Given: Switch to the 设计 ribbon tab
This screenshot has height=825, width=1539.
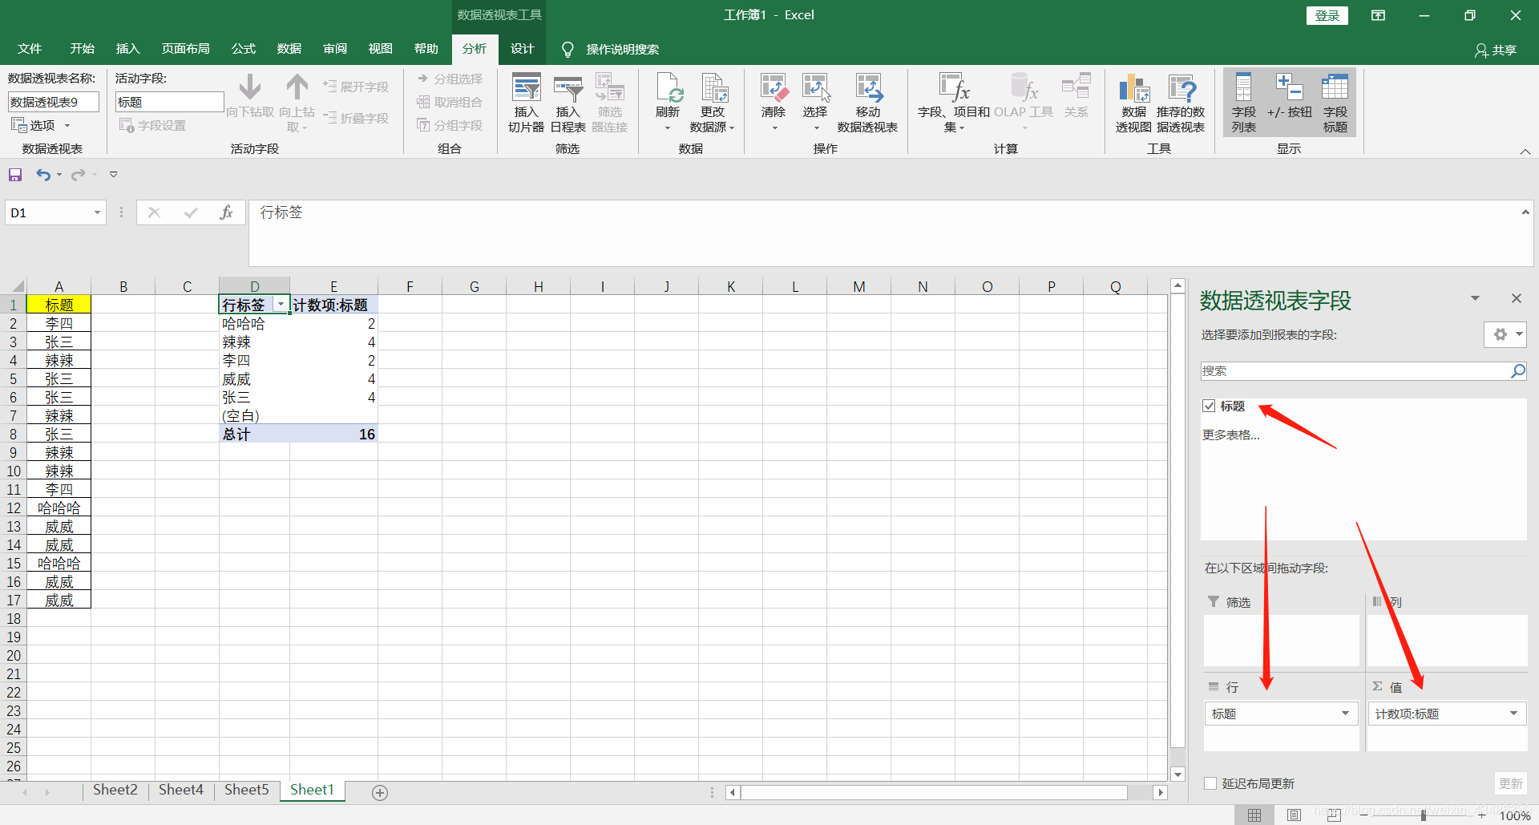Looking at the screenshot, I should coord(522,49).
